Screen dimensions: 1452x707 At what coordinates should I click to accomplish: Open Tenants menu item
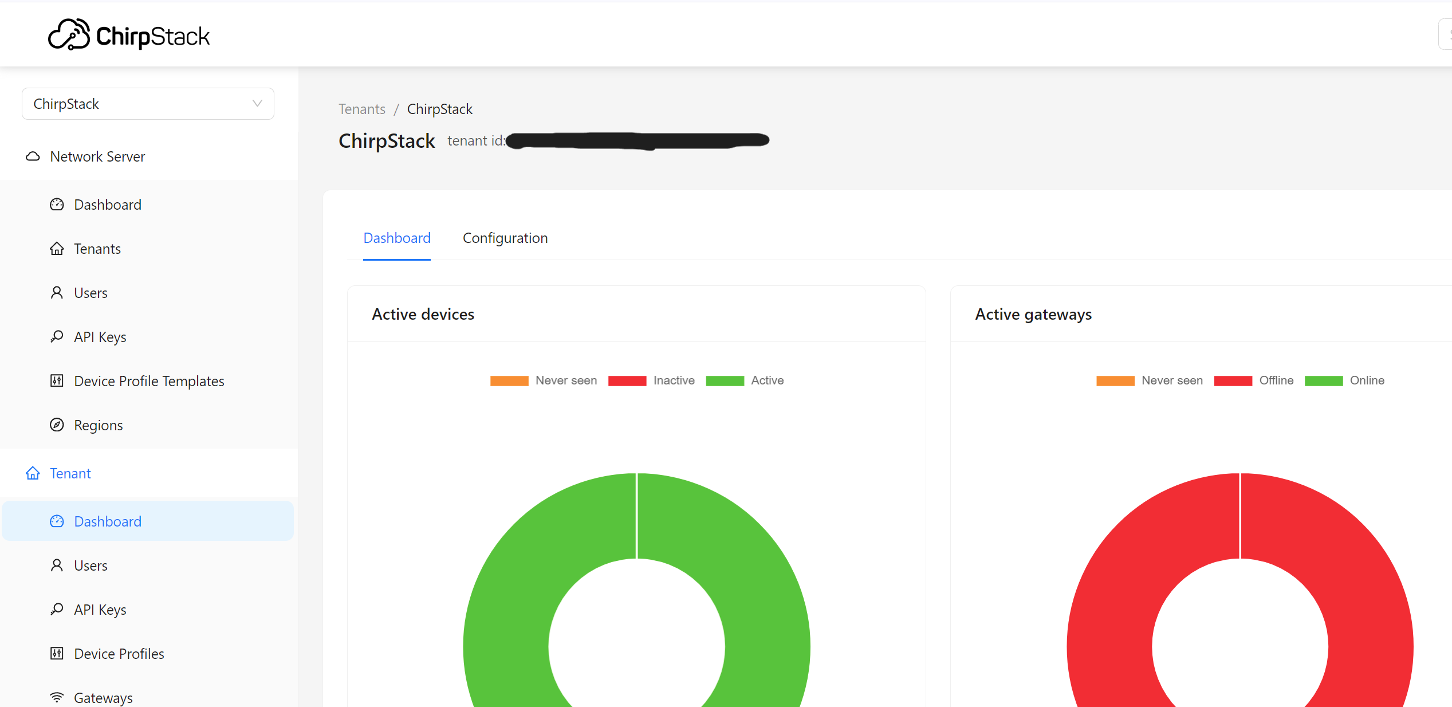click(x=148, y=249)
